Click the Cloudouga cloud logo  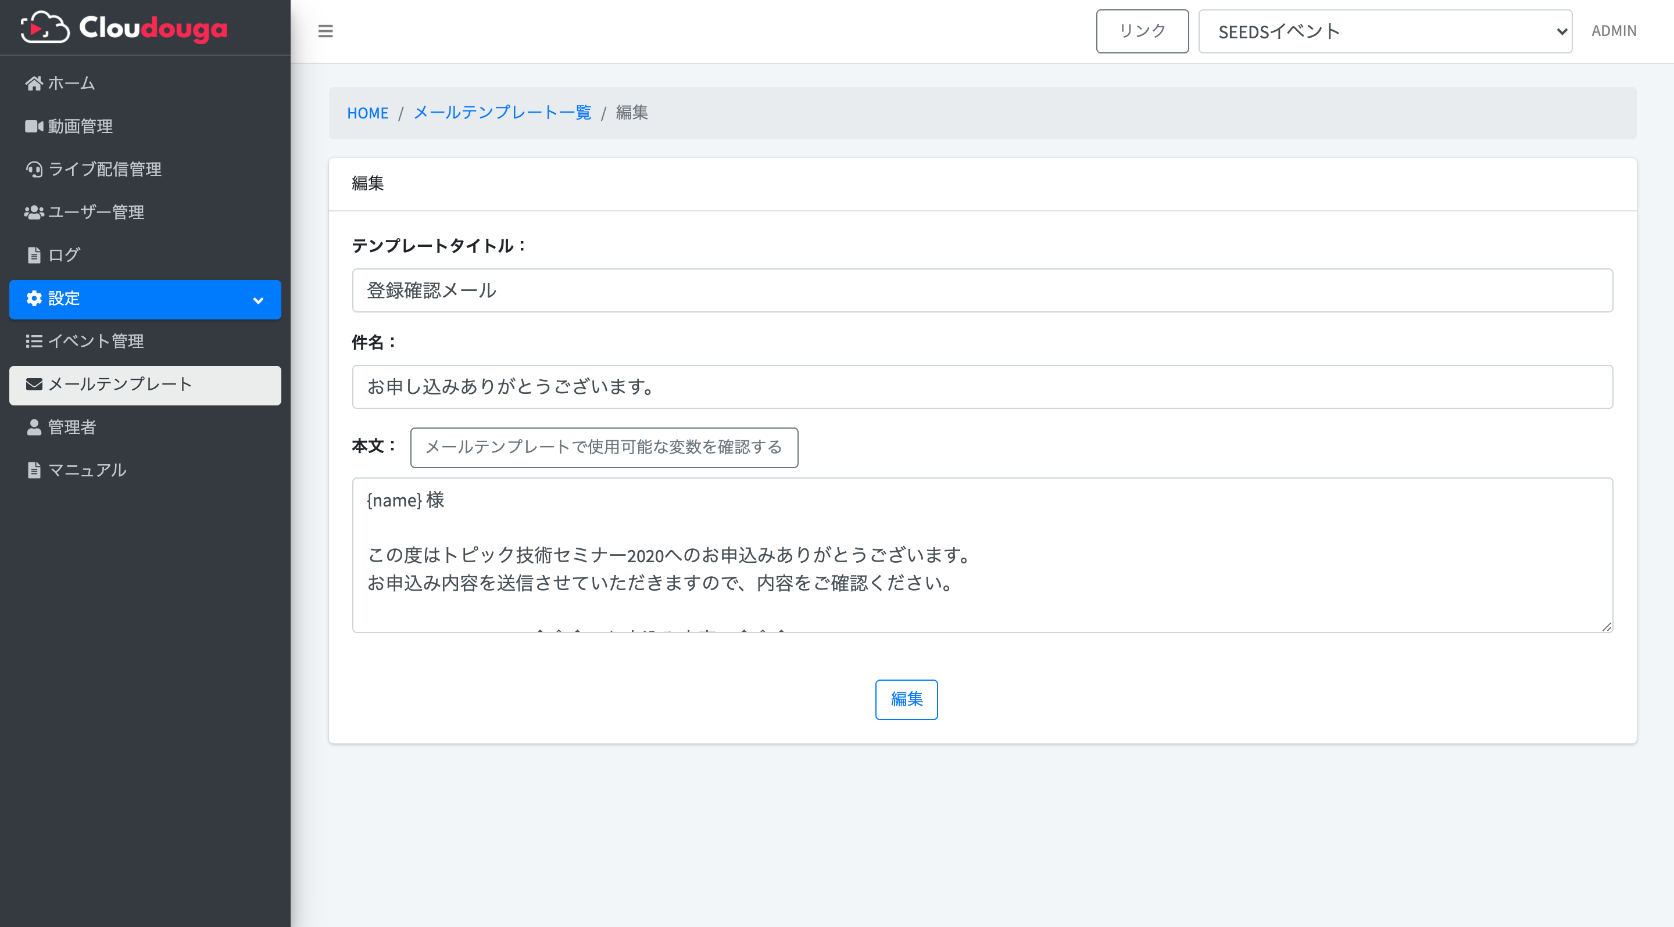[x=45, y=28]
